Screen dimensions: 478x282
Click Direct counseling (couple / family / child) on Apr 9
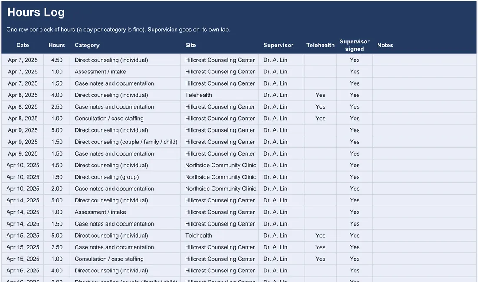pos(125,142)
